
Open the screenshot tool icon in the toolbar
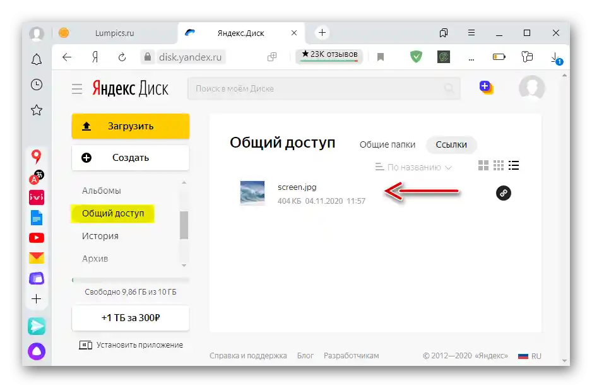coord(527,57)
